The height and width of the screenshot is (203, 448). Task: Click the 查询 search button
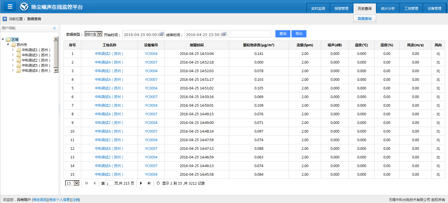pos(283,34)
